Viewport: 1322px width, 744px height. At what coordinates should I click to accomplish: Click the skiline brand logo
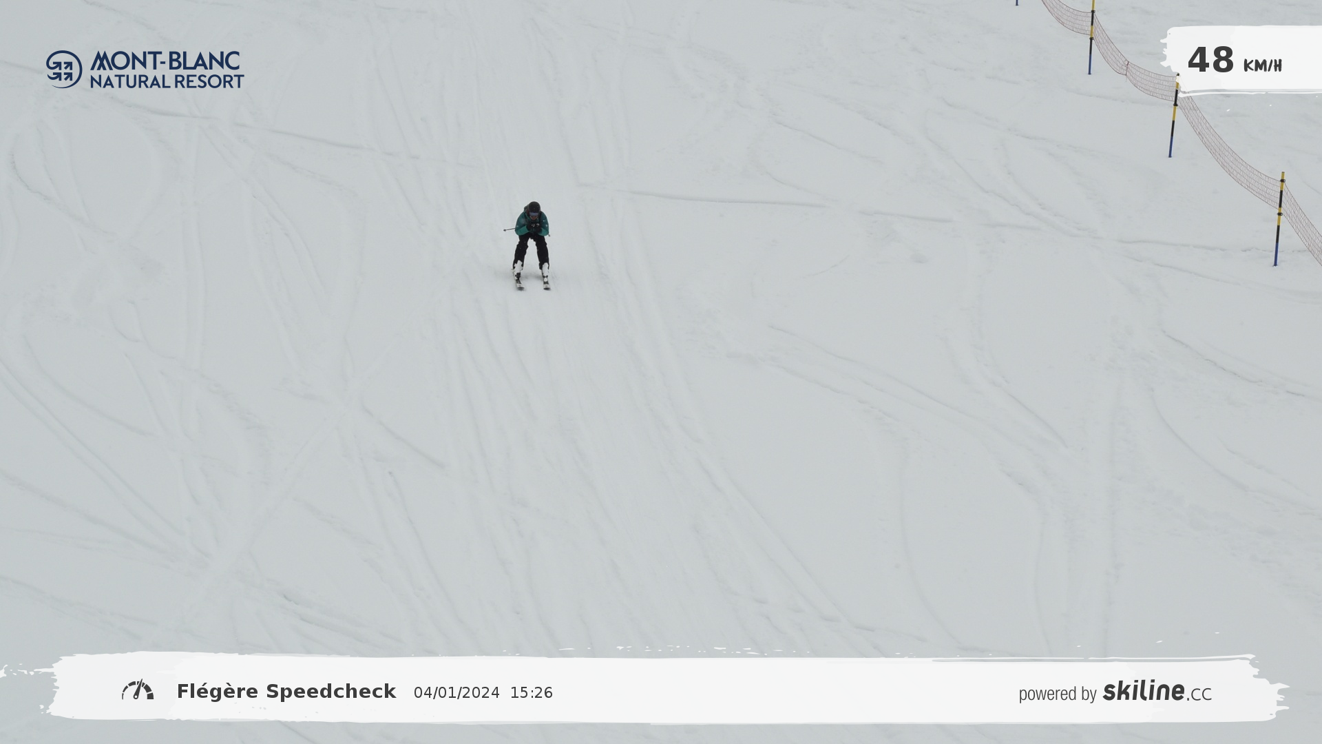pyautogui.click(x=1144, y=691)
